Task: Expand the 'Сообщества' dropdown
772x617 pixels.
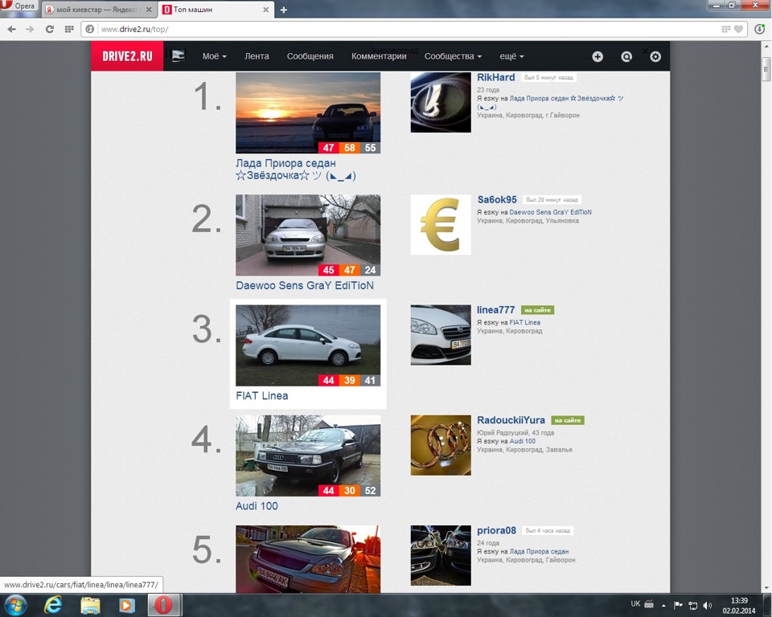Action: (453, 56)
